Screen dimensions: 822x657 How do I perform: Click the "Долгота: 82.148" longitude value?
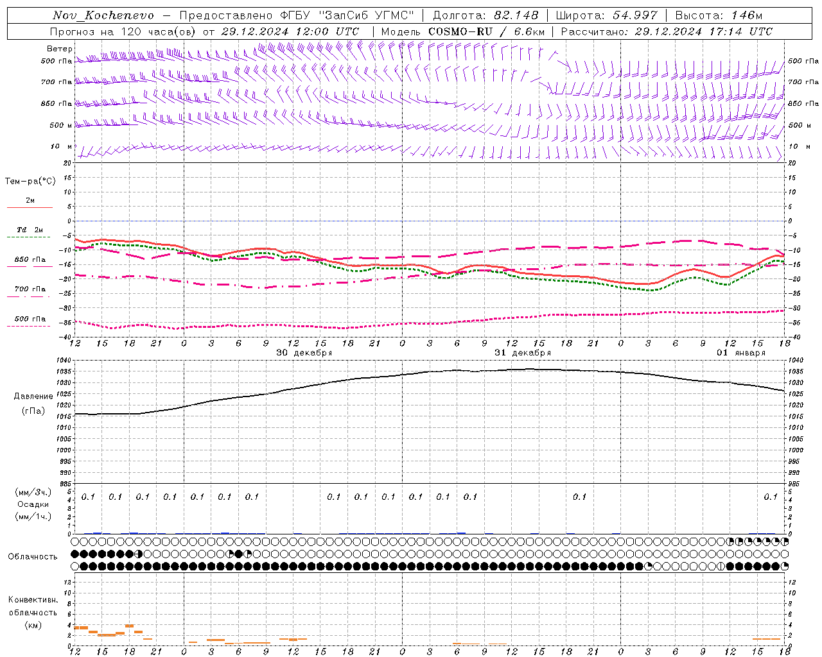pyautogui.click(x=485, y=15)
